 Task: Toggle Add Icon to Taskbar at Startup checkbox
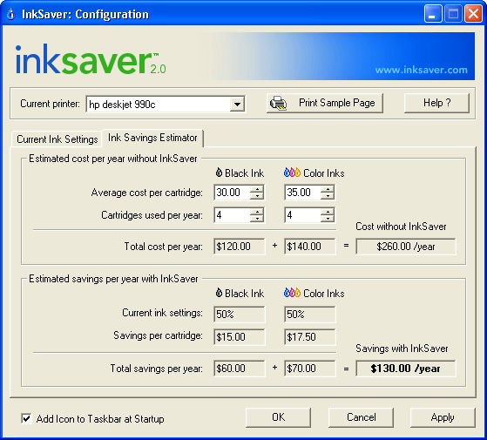26,418
